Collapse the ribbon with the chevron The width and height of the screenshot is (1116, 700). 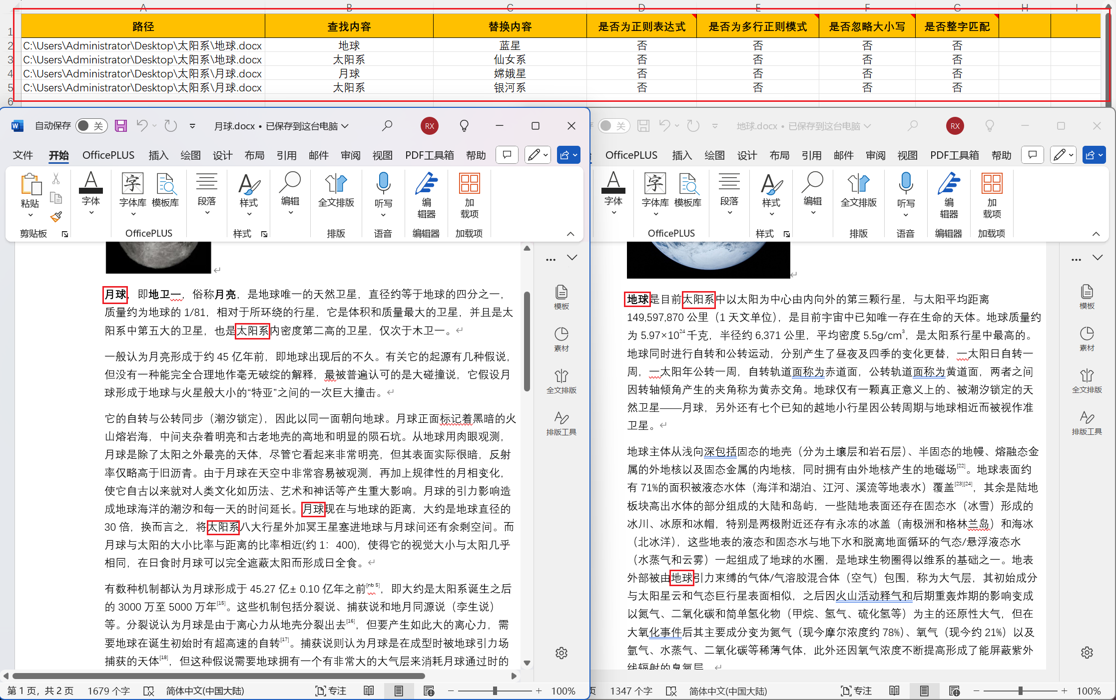pyautogui.click(x=570, y=234)
